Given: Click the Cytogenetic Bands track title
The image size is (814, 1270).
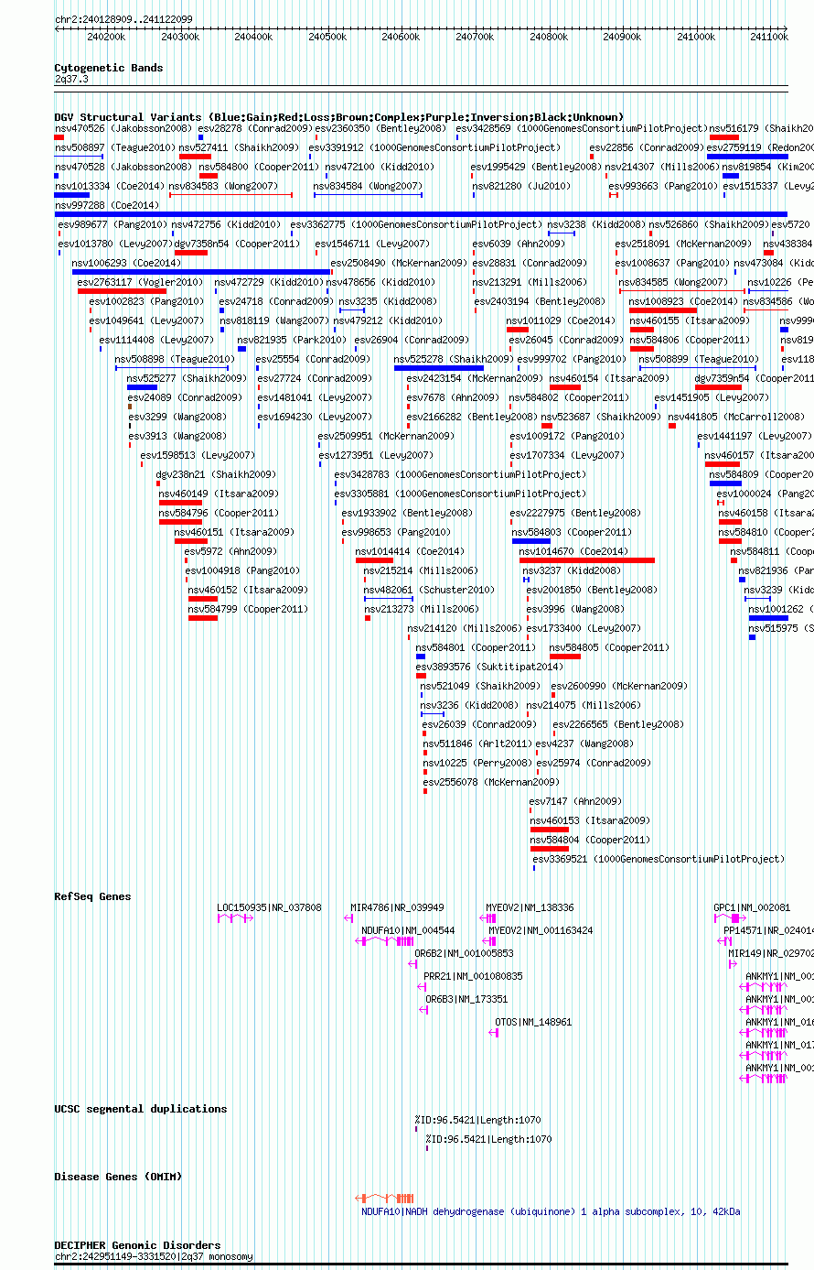Looking at the screenshot, I should pyautogui.click(x=108, y=68).
